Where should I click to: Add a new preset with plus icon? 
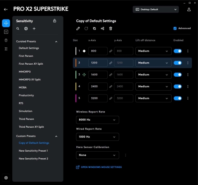(x=34, y=28)
